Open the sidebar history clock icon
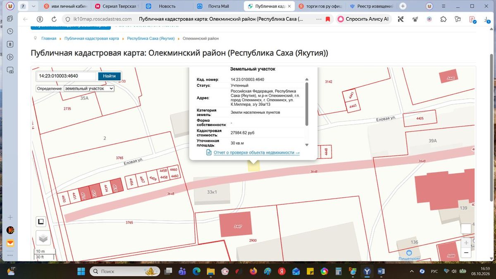 coord(10,31)
